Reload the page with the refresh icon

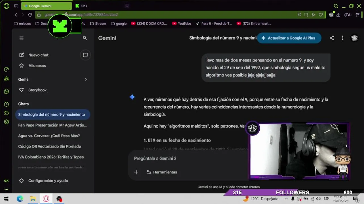[x=30, y=15]
